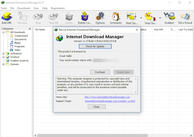Select the Compressed category label
The height and width of the screenshot is (137, 194).
pos(21,36)
